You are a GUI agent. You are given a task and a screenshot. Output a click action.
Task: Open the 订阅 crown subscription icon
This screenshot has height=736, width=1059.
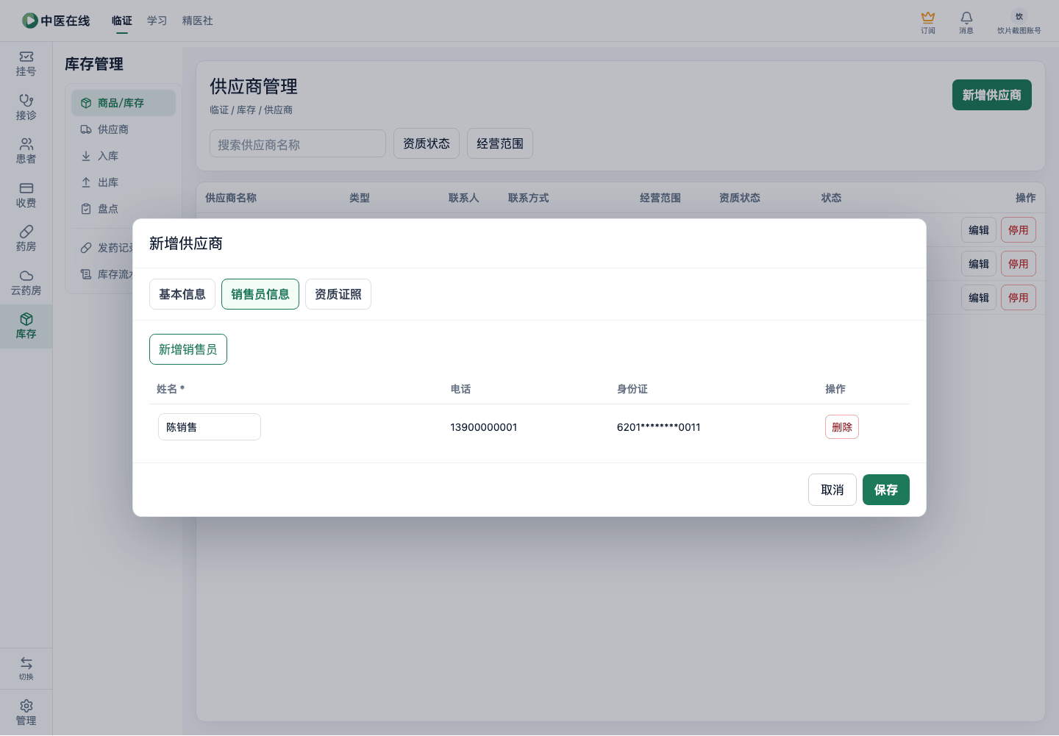[928, 17]
